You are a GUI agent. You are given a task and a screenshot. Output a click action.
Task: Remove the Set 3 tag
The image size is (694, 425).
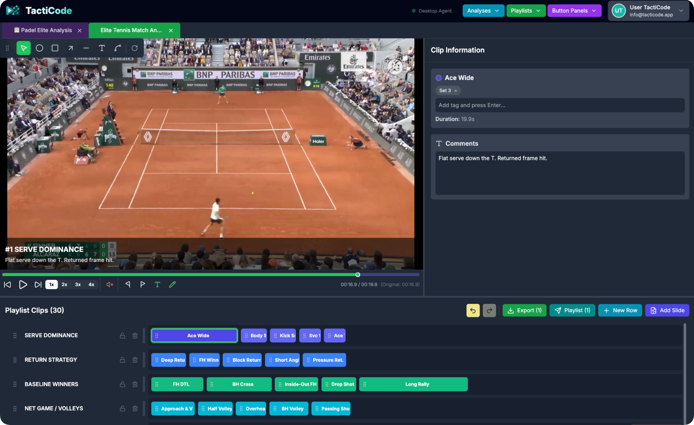(x=455, y=91)
